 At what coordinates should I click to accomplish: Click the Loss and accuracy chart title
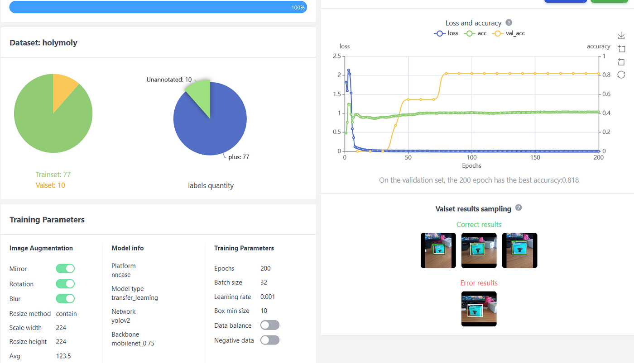473,23
